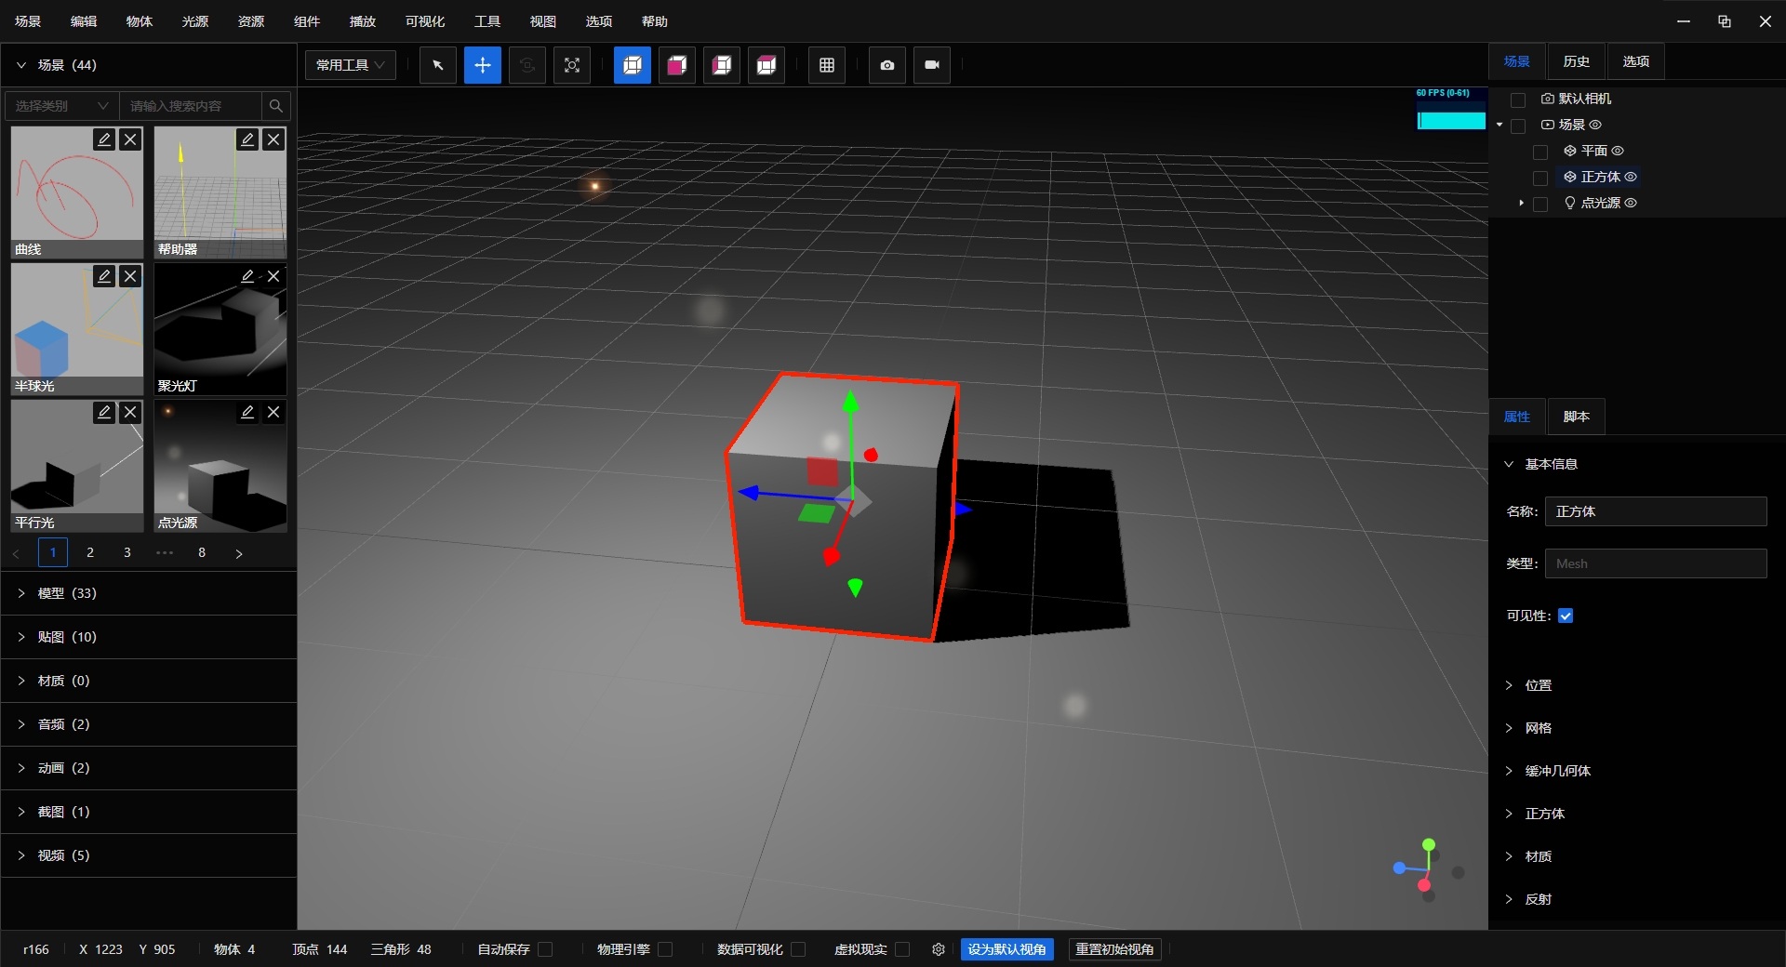This screenshot has width=1786, height=967.
Task: Open the 常用工具 dropdown
Action: tap(350, 65)
